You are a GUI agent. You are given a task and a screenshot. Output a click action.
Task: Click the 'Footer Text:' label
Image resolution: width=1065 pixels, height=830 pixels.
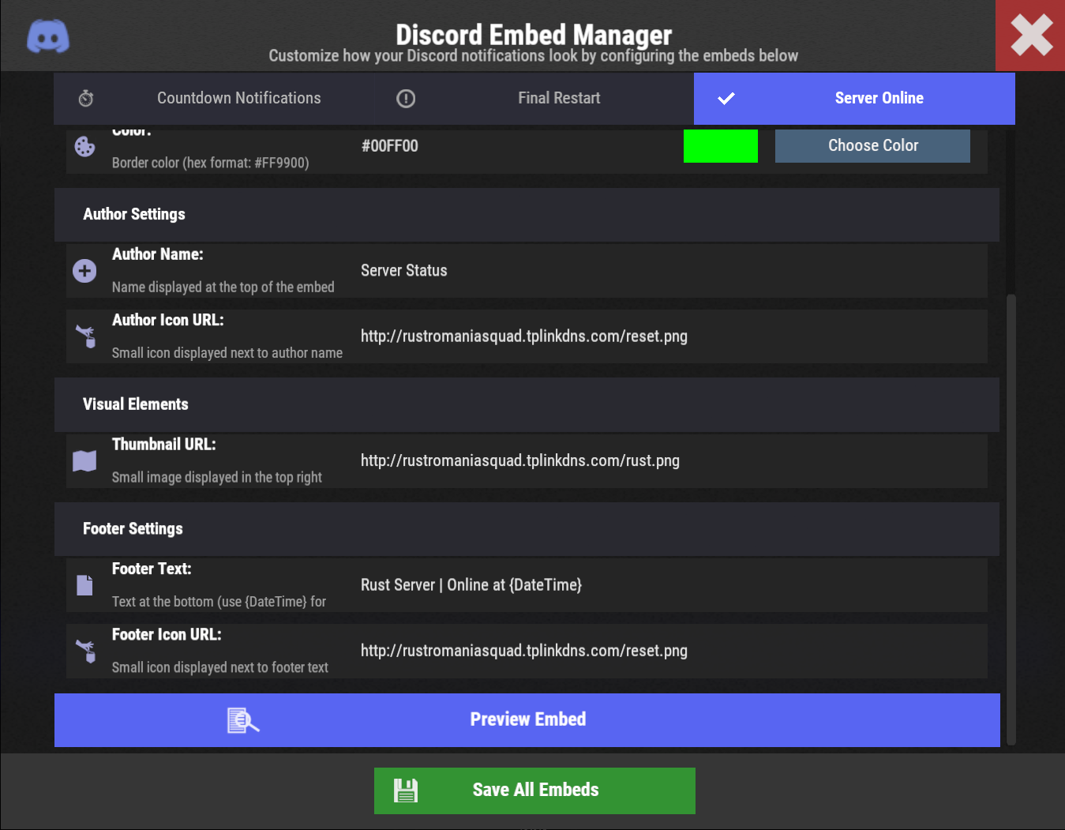[x=152, y=569]
